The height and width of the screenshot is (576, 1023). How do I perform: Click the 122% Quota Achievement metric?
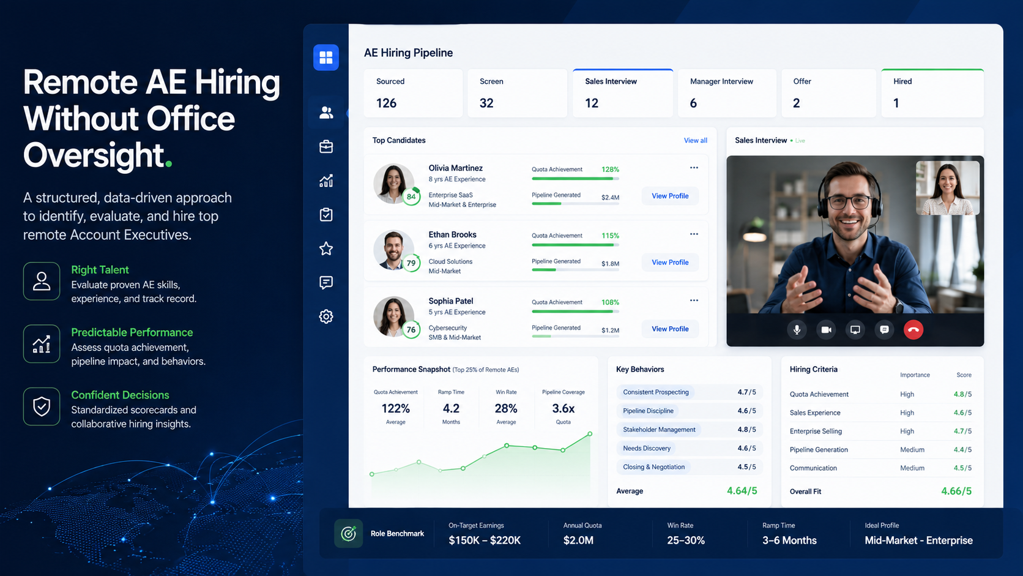(396, 408)
